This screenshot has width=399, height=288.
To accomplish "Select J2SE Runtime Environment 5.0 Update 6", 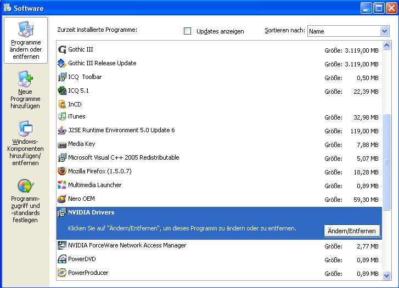I will pos(121,130).
